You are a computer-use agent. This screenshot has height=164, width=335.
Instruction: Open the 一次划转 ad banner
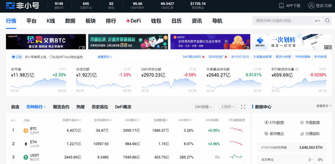[x=292, y=42]
